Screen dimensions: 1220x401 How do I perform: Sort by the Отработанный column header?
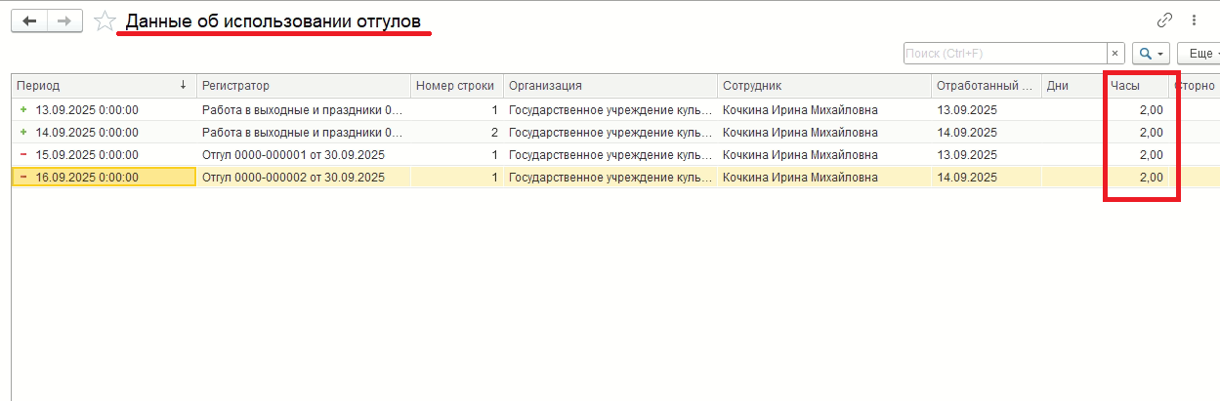[x=987, y=86]
